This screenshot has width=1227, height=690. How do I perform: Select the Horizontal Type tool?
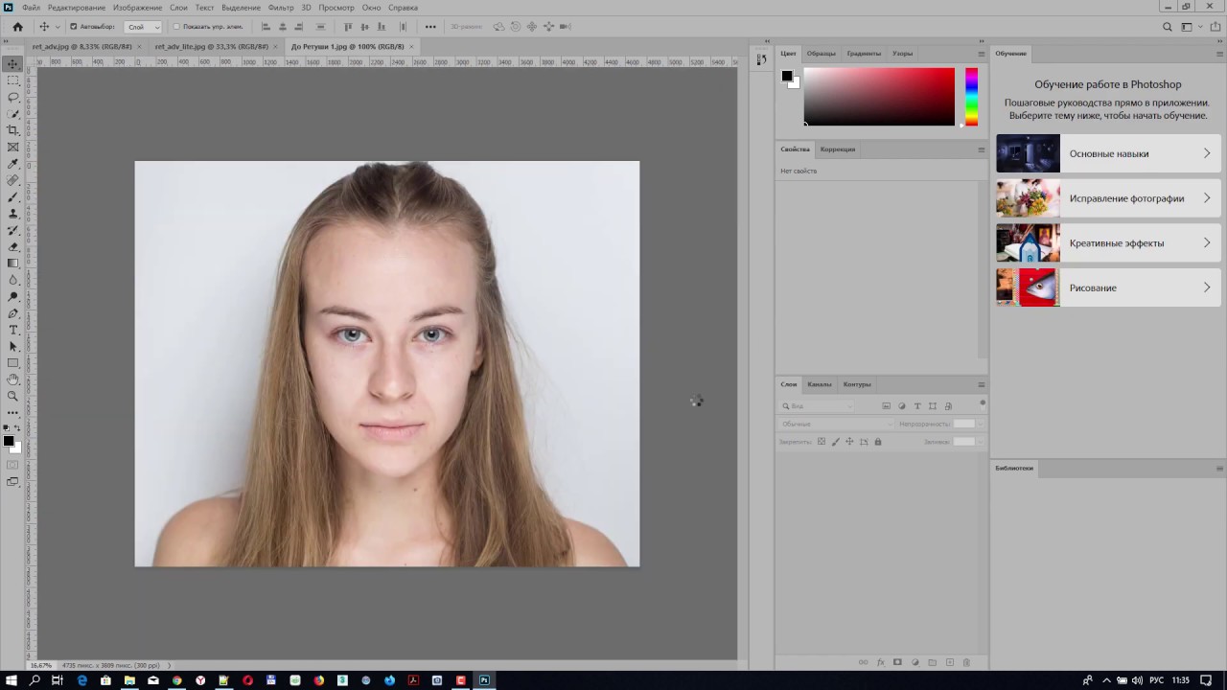pyautogui.click(x=12, y=330)
